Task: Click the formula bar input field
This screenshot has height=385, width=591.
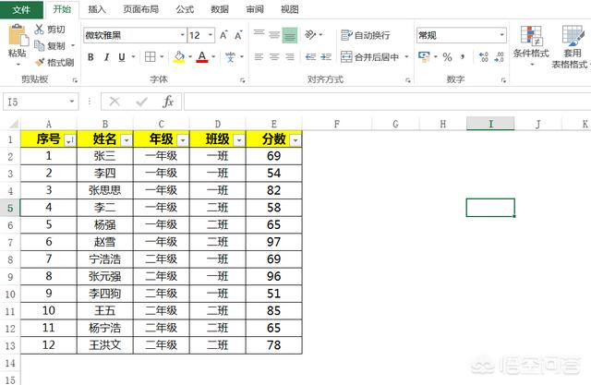Action: click(387, 102)
